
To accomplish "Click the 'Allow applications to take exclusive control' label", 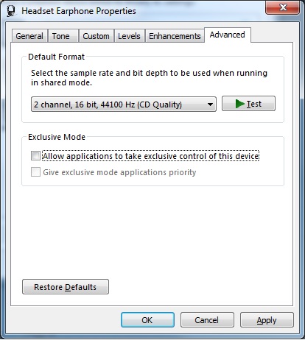I will click(150, 156).
